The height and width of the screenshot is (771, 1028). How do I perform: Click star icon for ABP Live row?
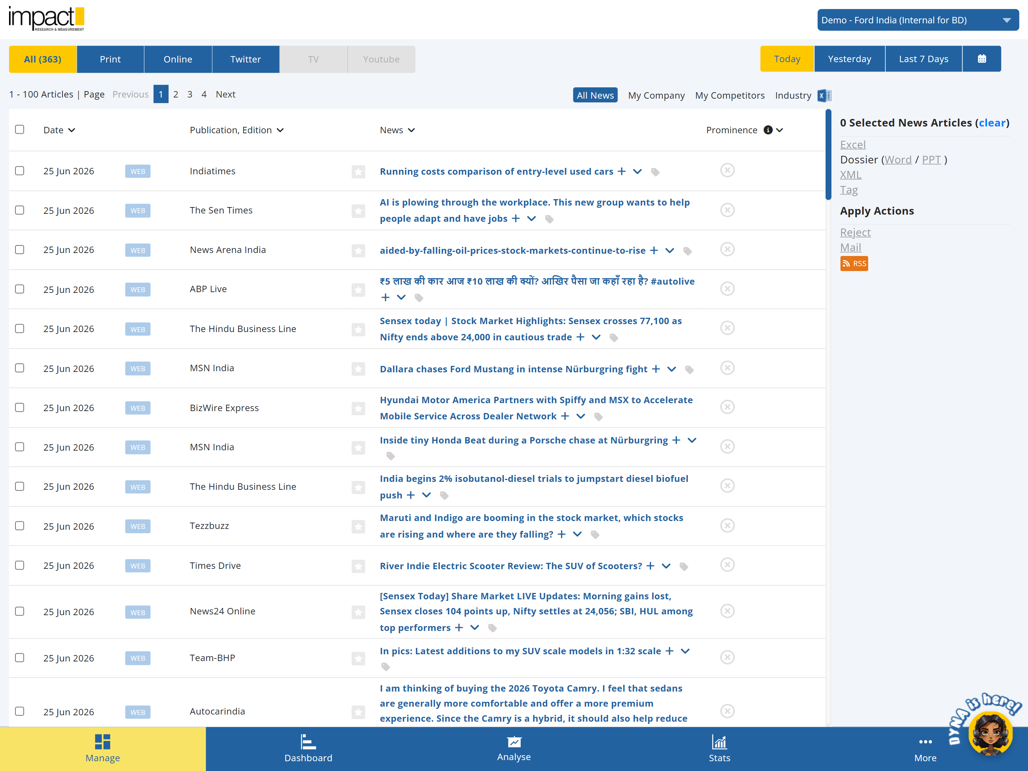tap(358, 290)
